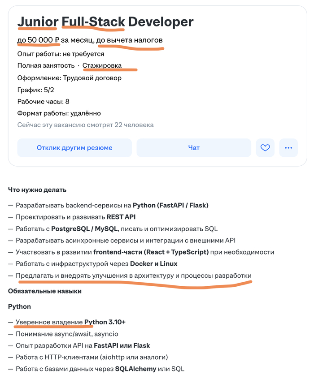The width and height of the screenshot is (314, 379).
Task: Click "Оформление: Трудовой договор" line
Action: coord(69,78)
